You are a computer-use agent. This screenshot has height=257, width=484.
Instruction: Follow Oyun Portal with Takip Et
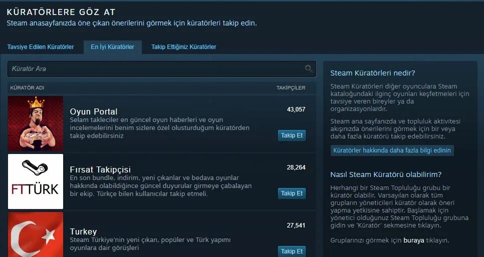[x=292, y=135]
